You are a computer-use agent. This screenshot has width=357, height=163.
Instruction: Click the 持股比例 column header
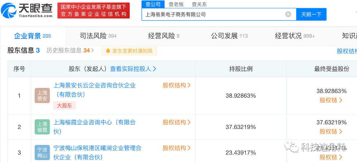(x=241, y=69)
